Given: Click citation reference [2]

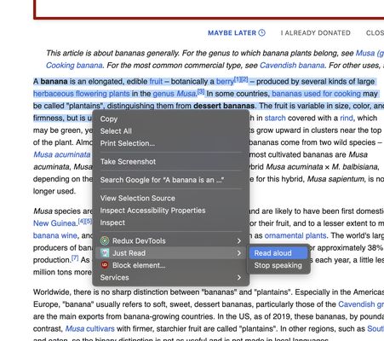Looking at the screenshot, I should coord(244,79).
